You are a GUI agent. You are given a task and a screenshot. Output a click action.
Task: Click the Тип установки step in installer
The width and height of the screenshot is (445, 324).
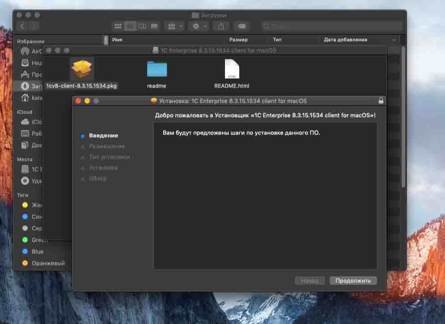[x=109, y=157]
